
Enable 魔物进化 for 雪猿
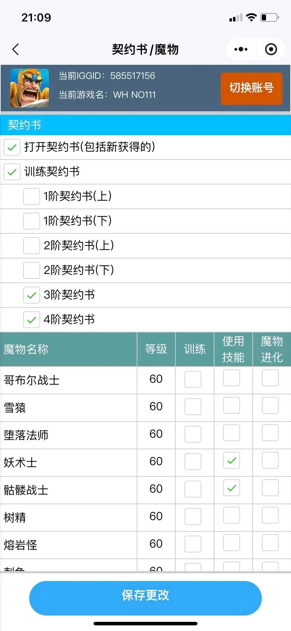(x=270, y=406)
